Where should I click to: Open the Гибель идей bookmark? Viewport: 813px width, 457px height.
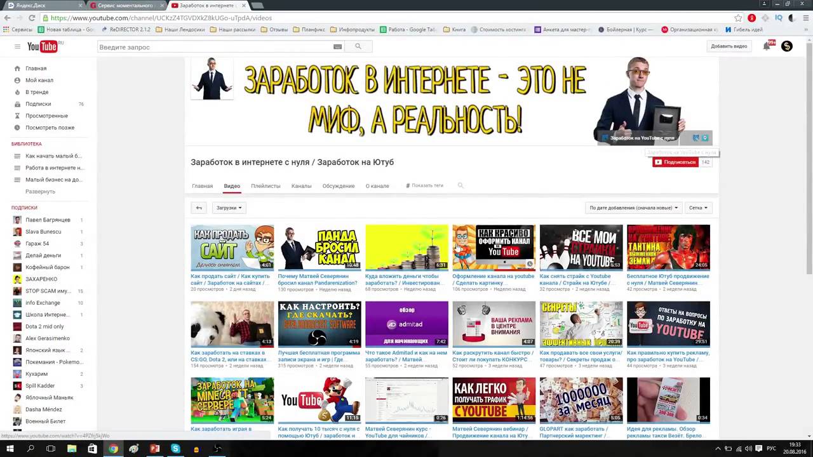[743, 29]
